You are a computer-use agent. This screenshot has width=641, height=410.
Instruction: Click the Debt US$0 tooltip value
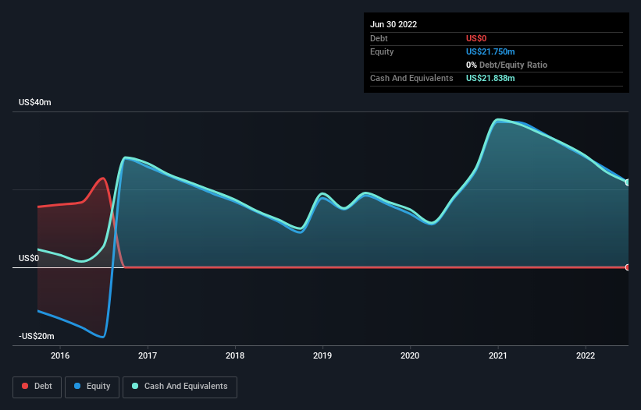tap(476, 38)
